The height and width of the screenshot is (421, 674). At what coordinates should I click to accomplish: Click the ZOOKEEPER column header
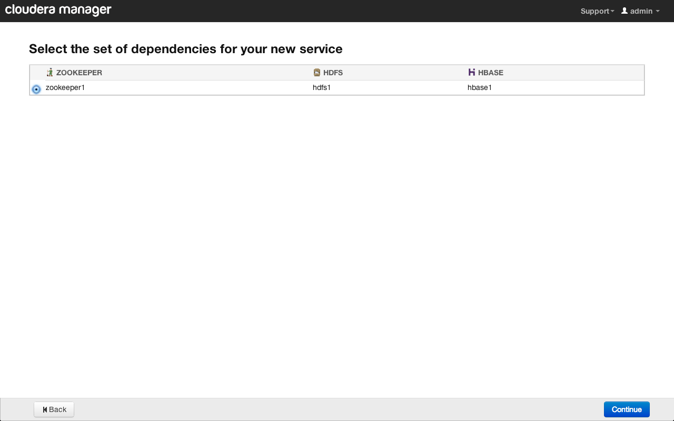[79, 73]
